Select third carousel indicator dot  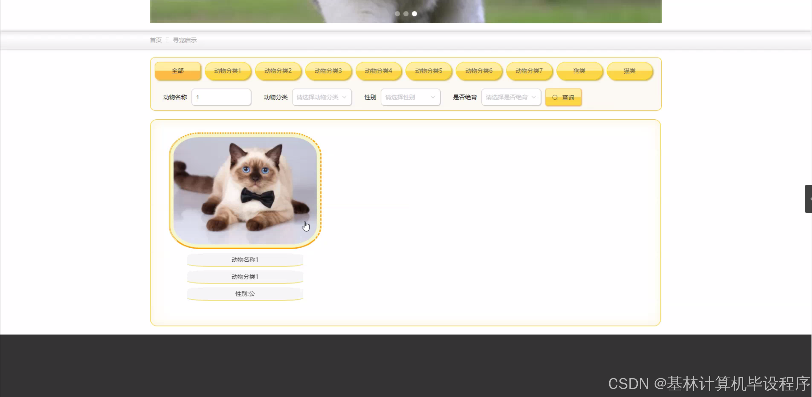click(414, 14)
